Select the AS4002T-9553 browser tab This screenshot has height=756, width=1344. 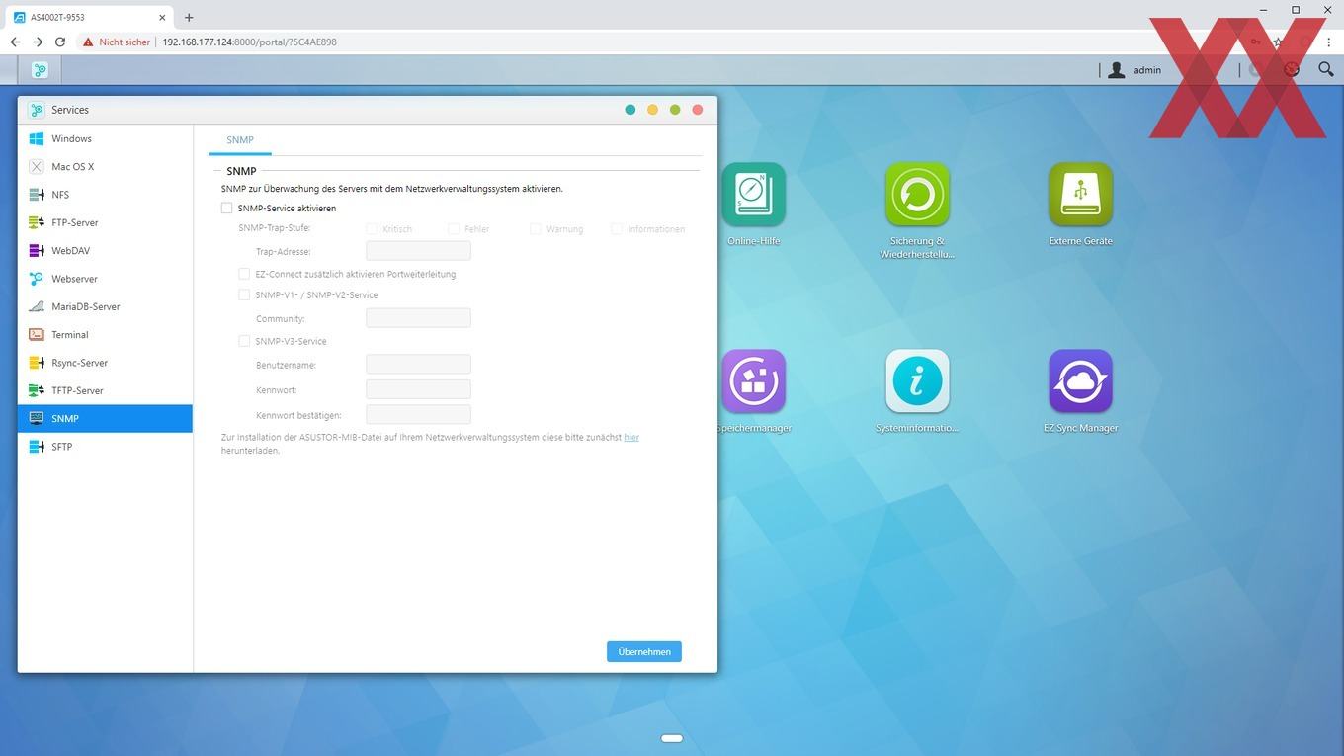pyautogui.click(x=90, y=17)
